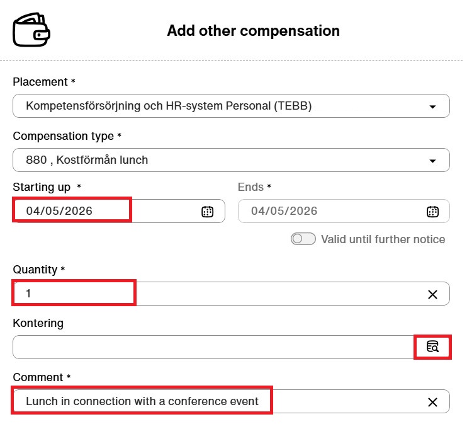Click the Valid until further notice label
This screenshot has height=441, width=467.
pos(383,239)
